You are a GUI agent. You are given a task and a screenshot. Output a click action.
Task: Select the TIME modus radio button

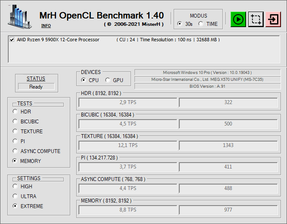[x=201, y=24]
